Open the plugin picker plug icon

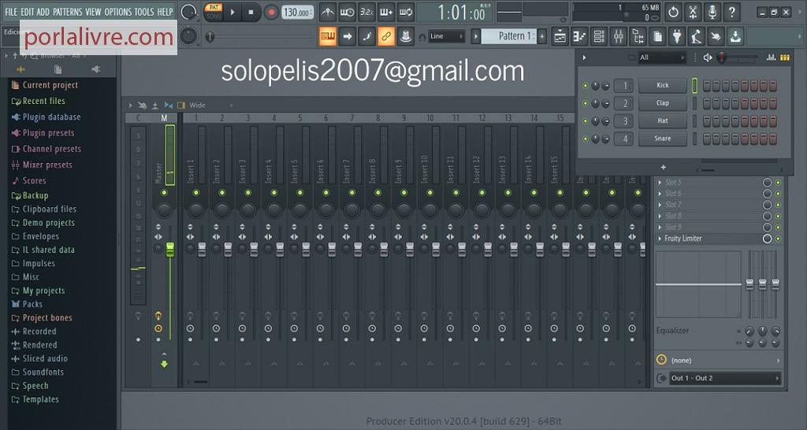[677, 36]
